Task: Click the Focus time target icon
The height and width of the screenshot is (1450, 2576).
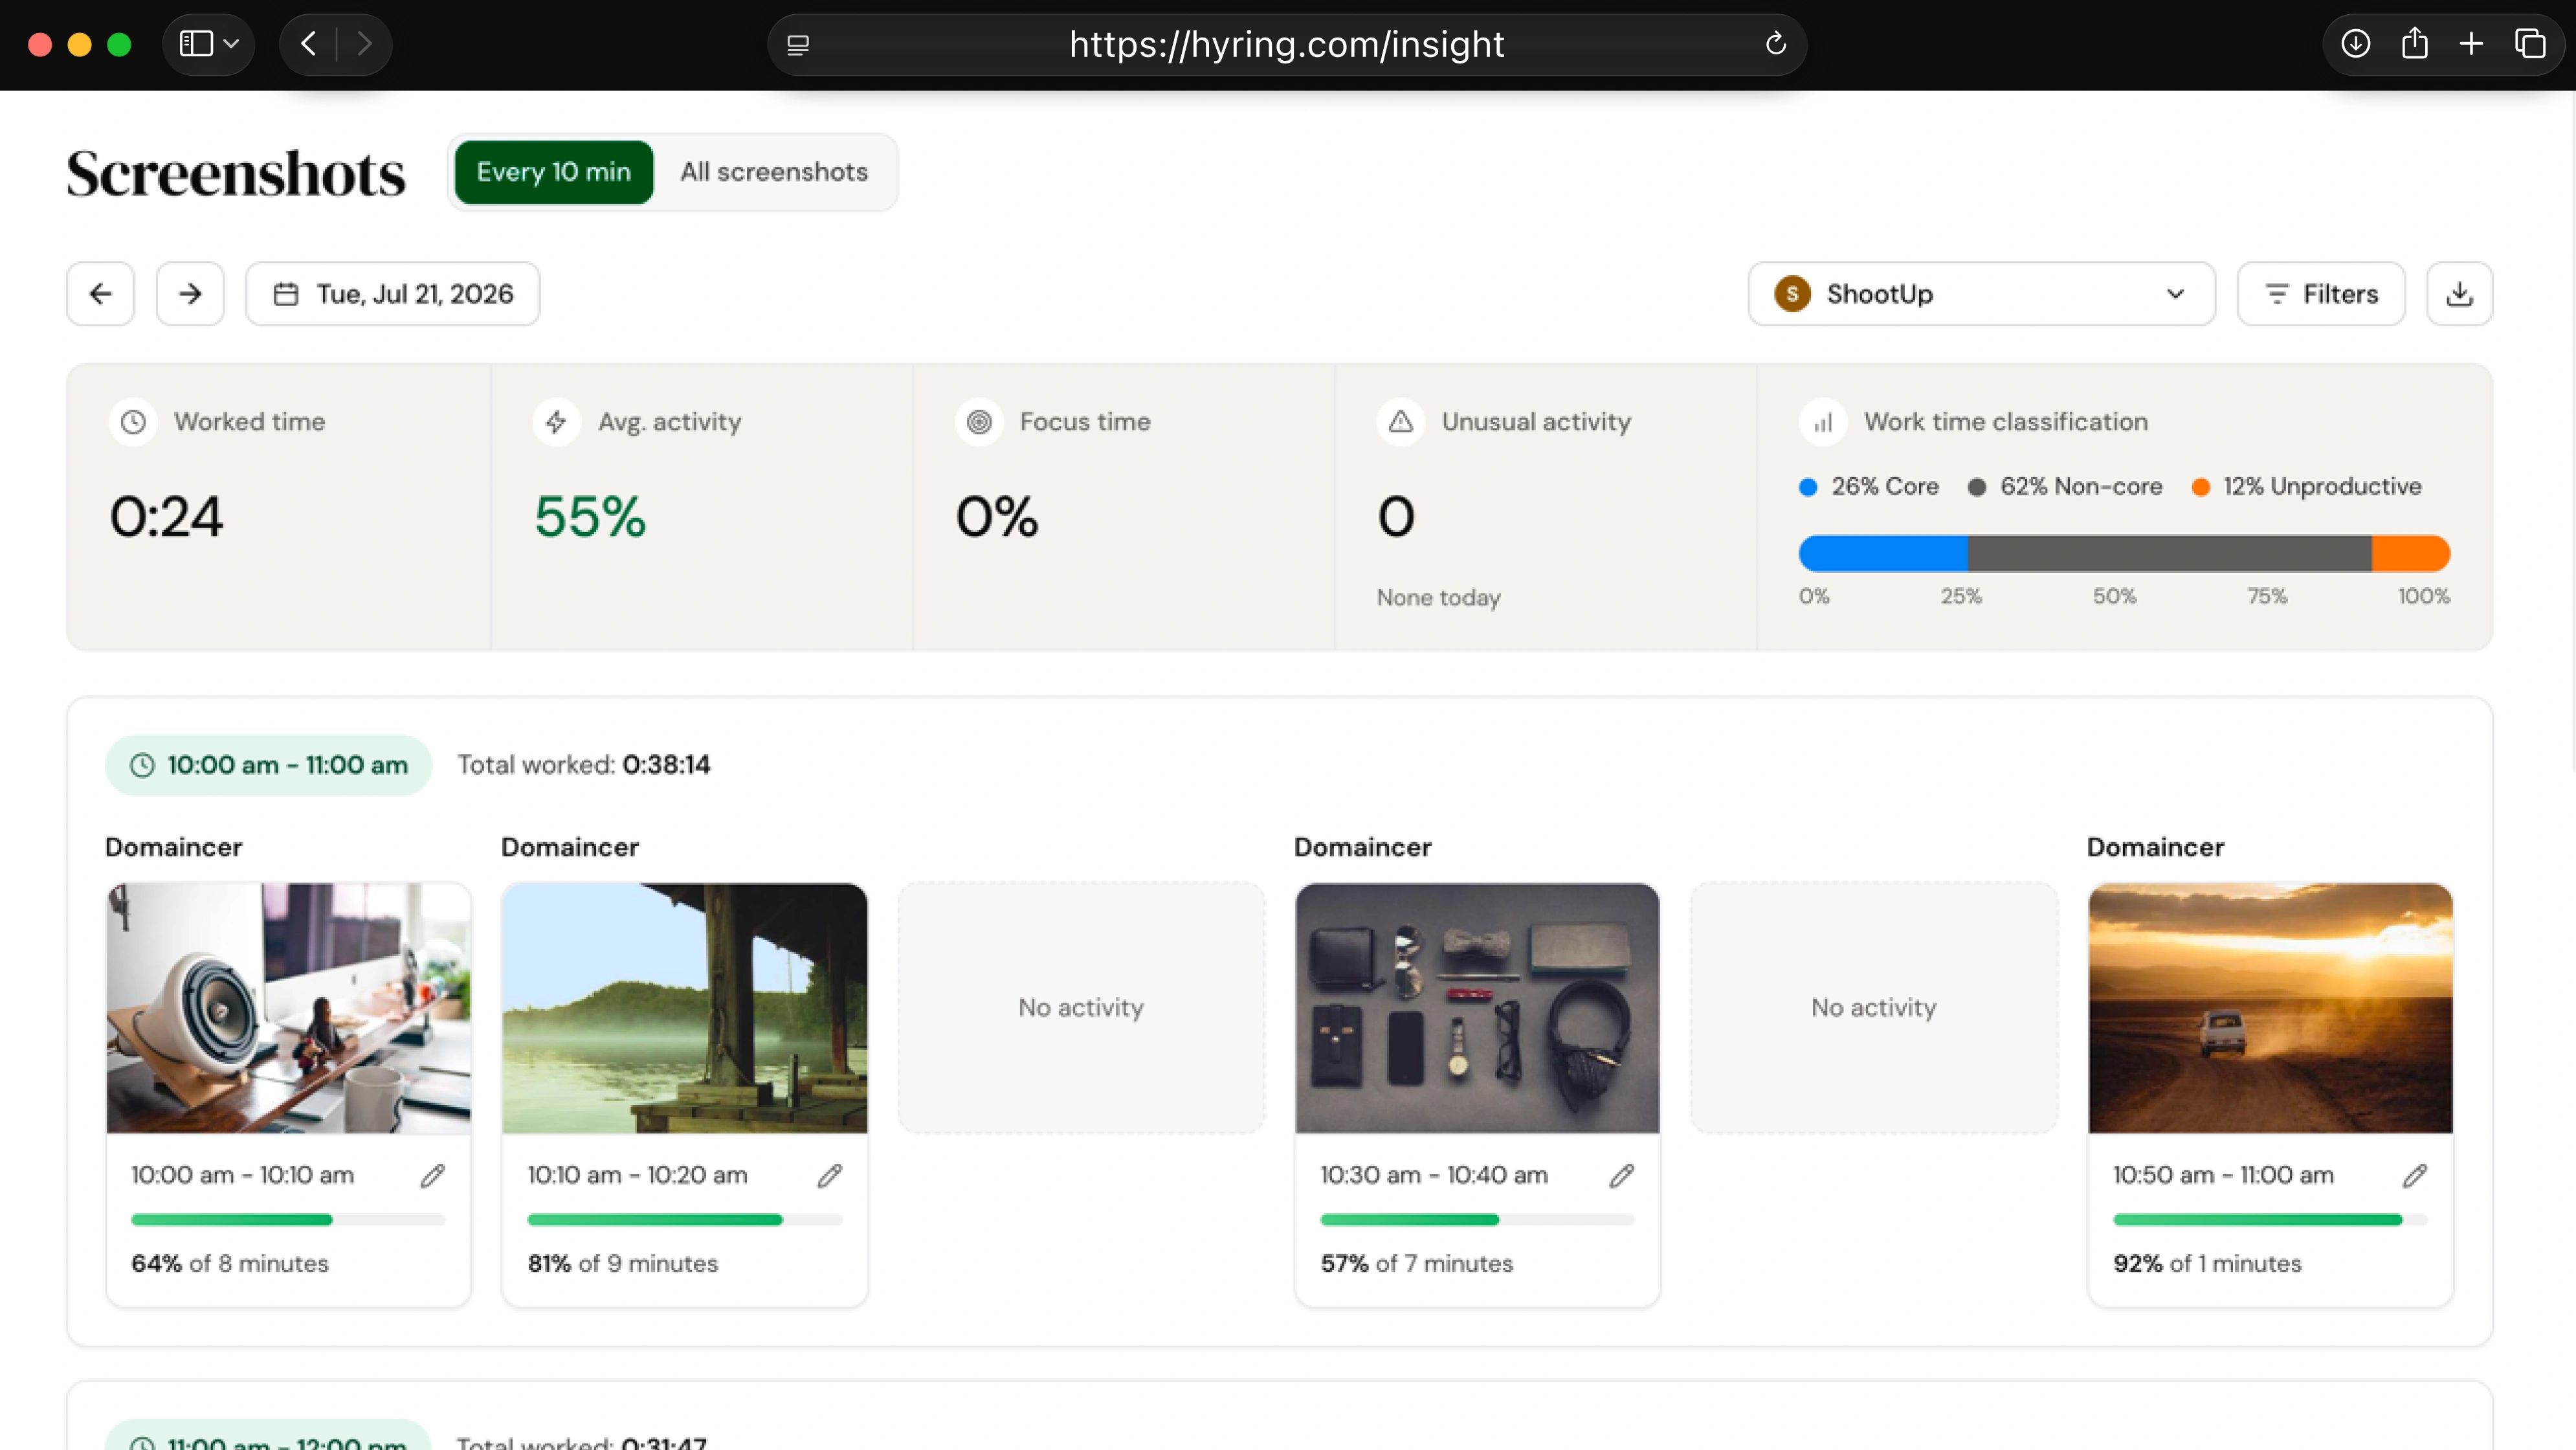Action: coord(979,422)
